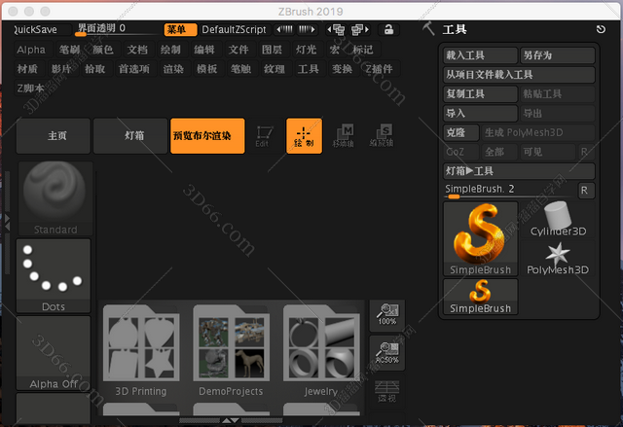Image resolution: width=623 pixels, height=427 pixels.
Task: Adjust the 界面透明 transparency slider
Action: [118, 29]
